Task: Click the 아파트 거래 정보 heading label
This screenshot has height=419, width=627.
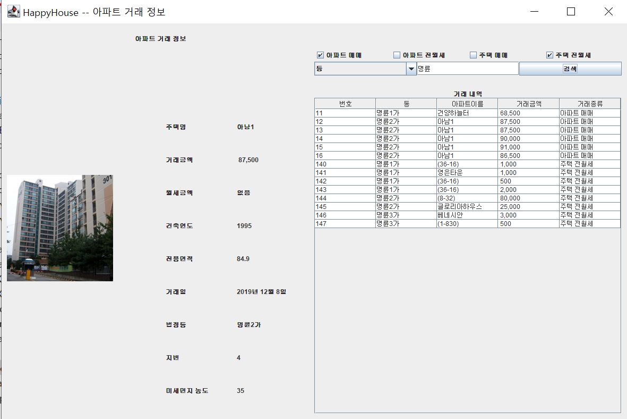Action: (160, 39)
